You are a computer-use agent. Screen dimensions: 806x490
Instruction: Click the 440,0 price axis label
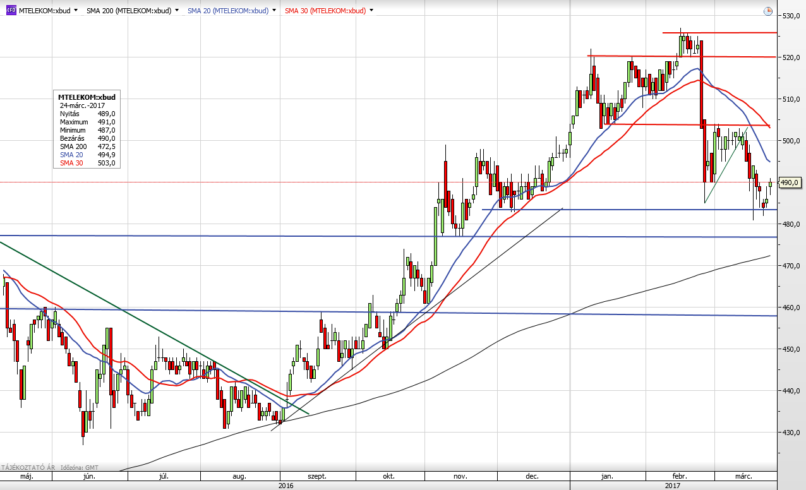[793, 391]
